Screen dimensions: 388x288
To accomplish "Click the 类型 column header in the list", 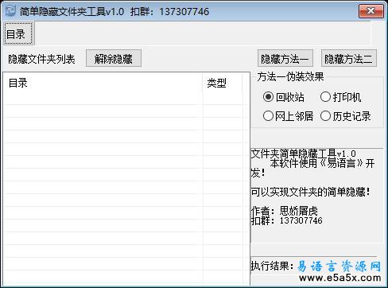I will point(223,83).
